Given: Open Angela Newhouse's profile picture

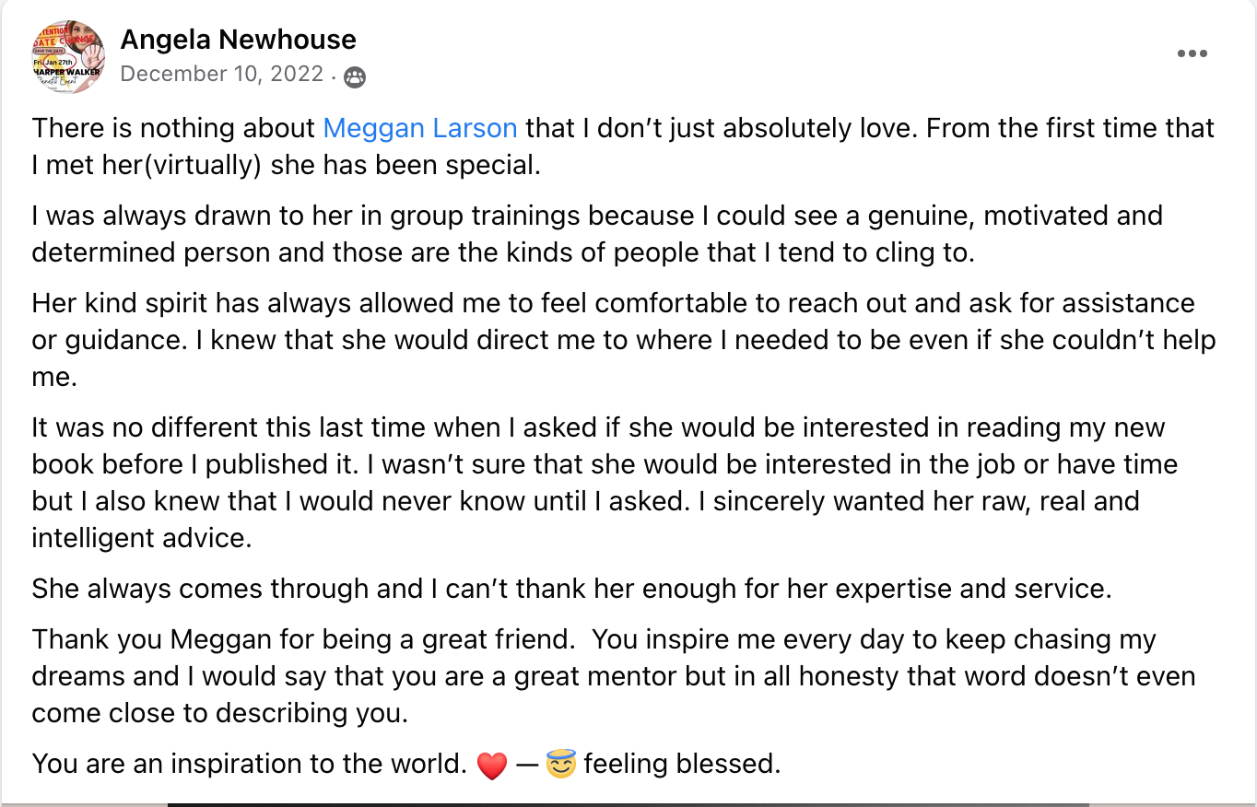Looking at the screenshot, I should [x=68, y=56].
